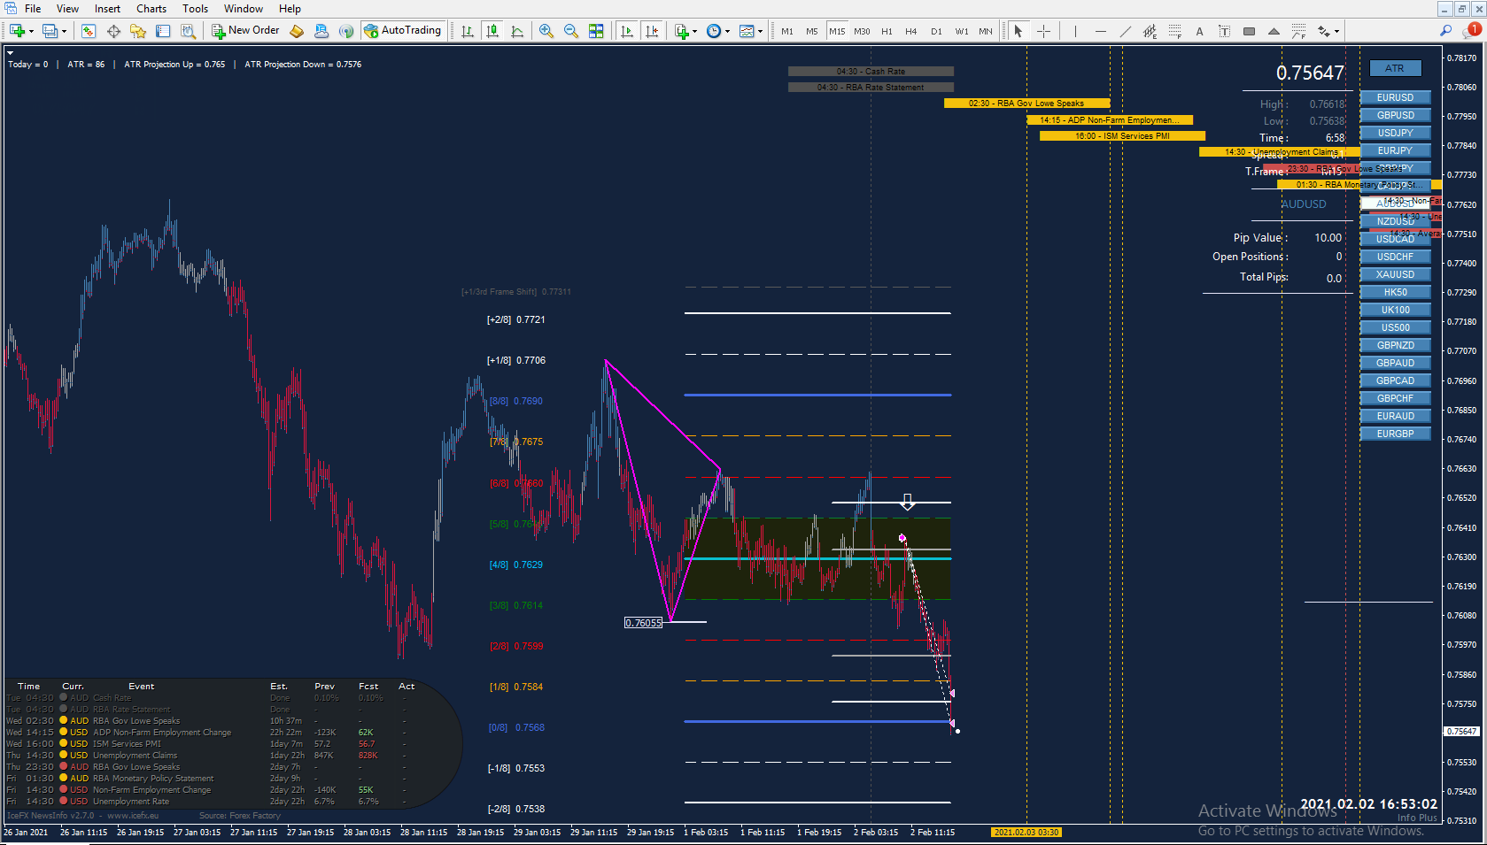This screenshot has width=1487, height=845.
Task: Click the Zoom Out magnifier icon
Action: (571, 31)
